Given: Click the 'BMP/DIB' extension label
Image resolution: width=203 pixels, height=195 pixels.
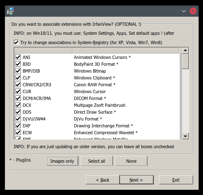Looking at the screenshot, I should point(31,71).
